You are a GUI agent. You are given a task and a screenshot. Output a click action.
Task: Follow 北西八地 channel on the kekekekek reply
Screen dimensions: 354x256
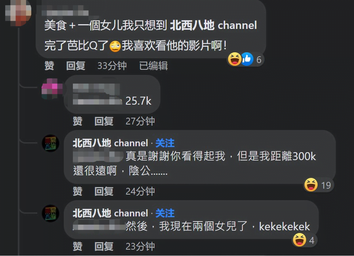[165, 213]
